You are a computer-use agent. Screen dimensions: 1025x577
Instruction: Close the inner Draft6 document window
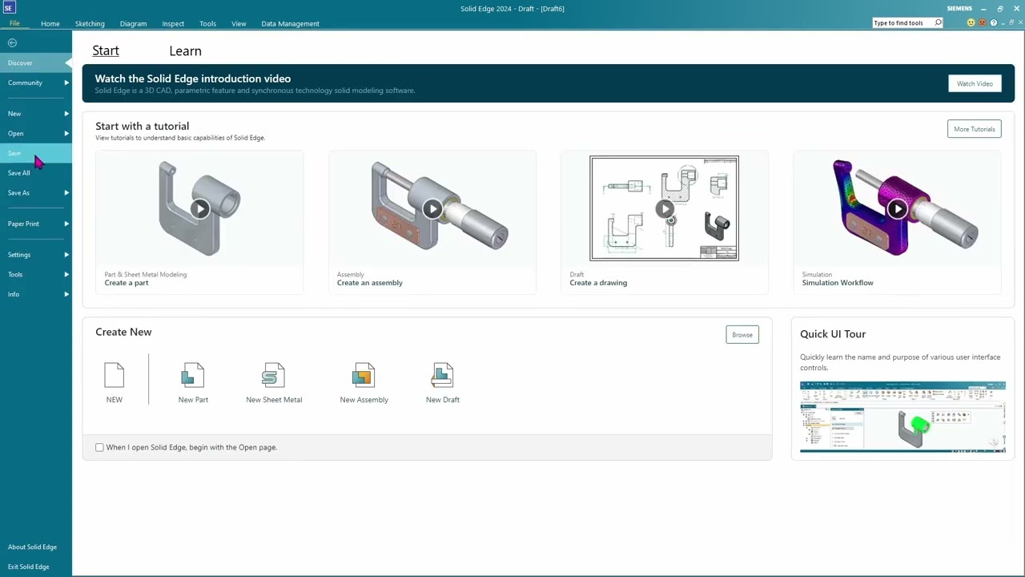[x=1020, y=23]
